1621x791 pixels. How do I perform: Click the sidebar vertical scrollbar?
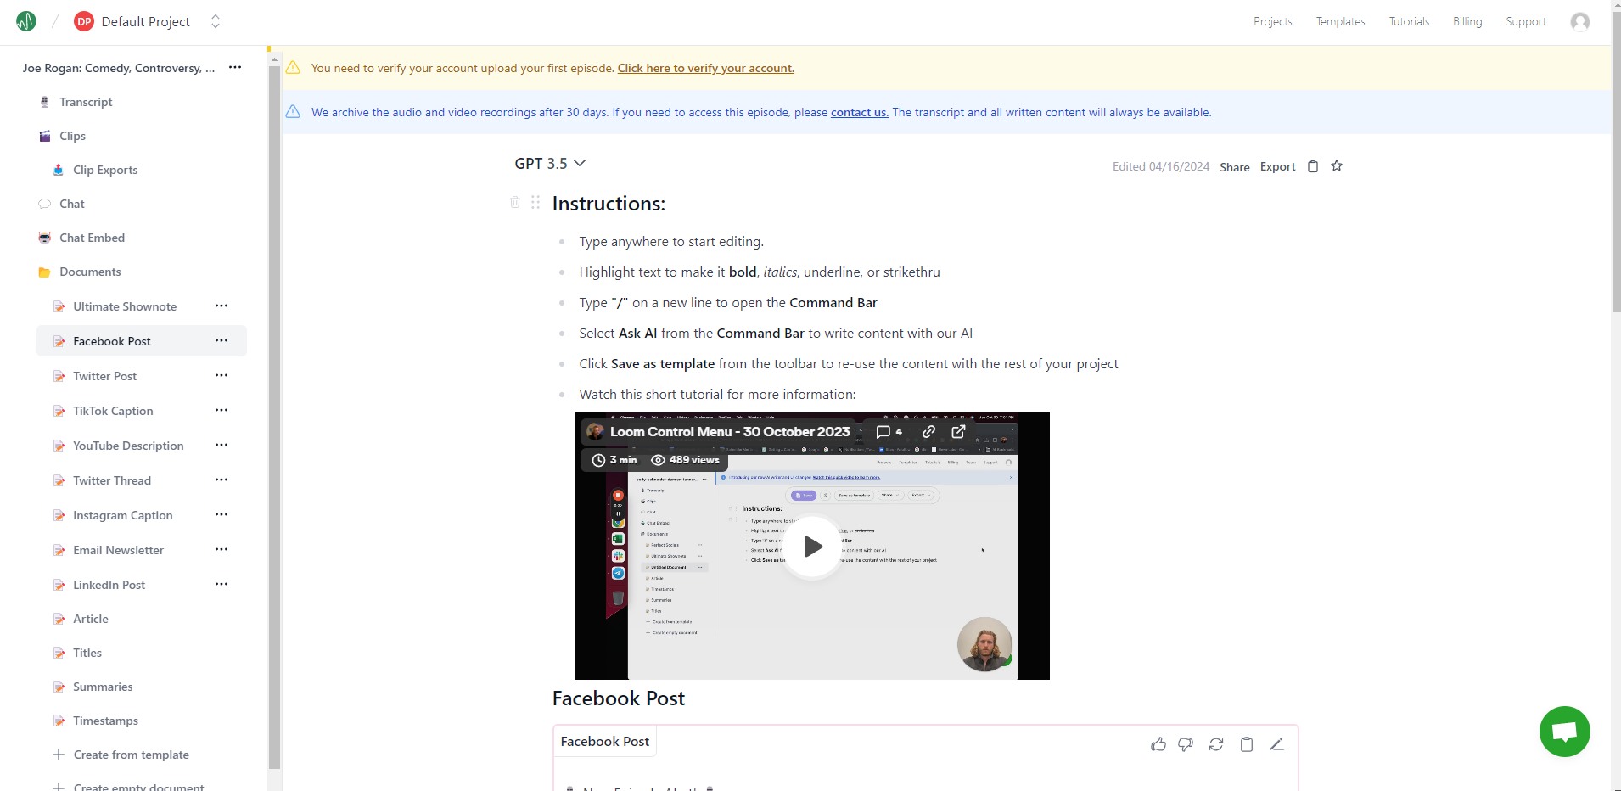pos(274,416)
